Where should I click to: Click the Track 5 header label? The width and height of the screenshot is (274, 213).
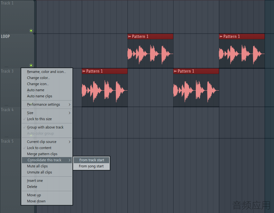pyautogui.click(x=7, y=141)
